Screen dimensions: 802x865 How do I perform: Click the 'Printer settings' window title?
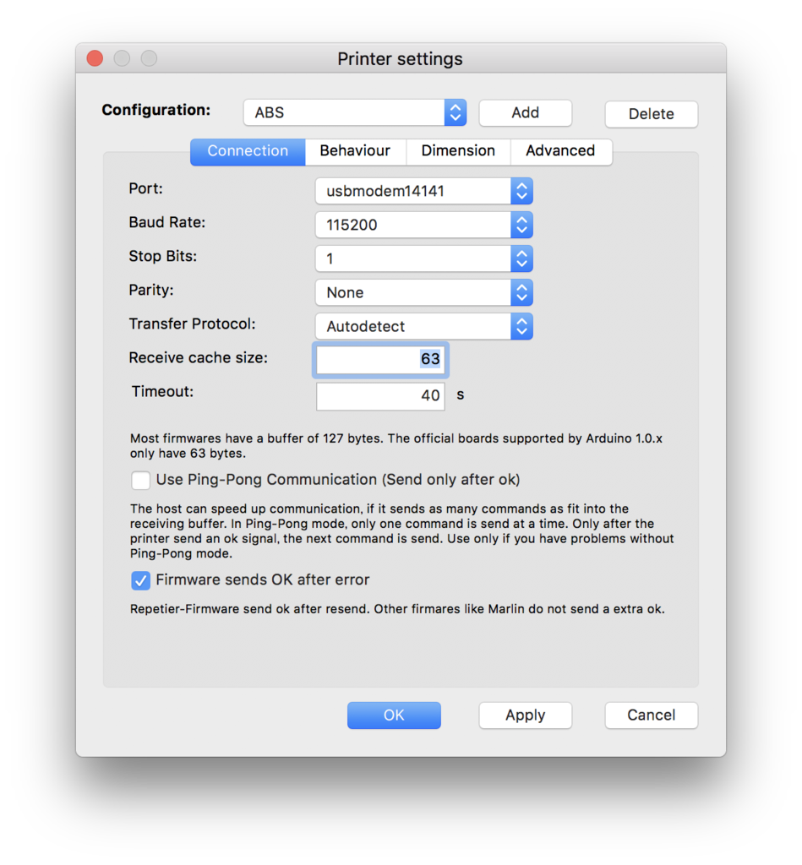pos(401,59)
